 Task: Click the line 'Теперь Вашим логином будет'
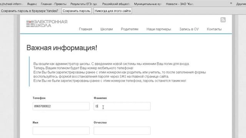pos(83,68)
